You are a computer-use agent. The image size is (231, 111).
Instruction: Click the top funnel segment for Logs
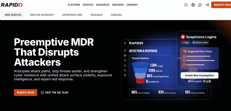(140, 65)
